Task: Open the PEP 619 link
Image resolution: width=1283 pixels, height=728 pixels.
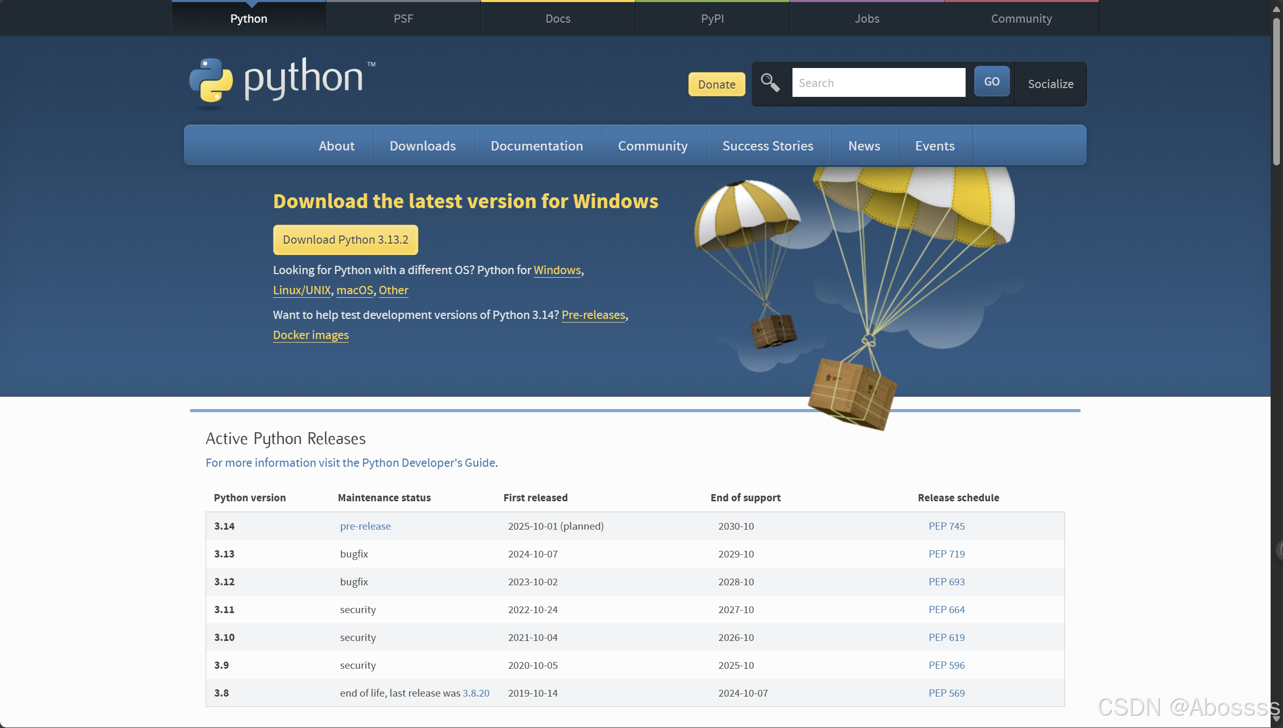Action: click(947, 637)
